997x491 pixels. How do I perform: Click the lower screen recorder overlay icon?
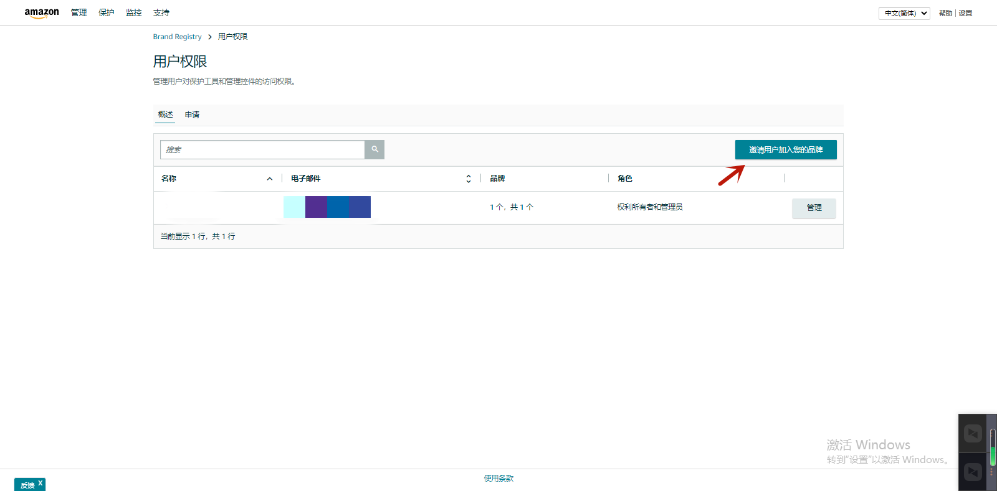973,472
